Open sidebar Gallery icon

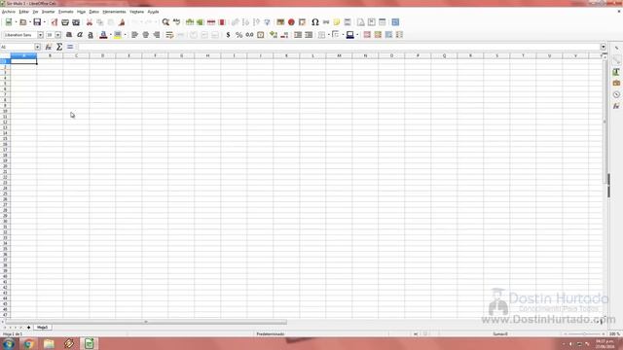(616, 83)
